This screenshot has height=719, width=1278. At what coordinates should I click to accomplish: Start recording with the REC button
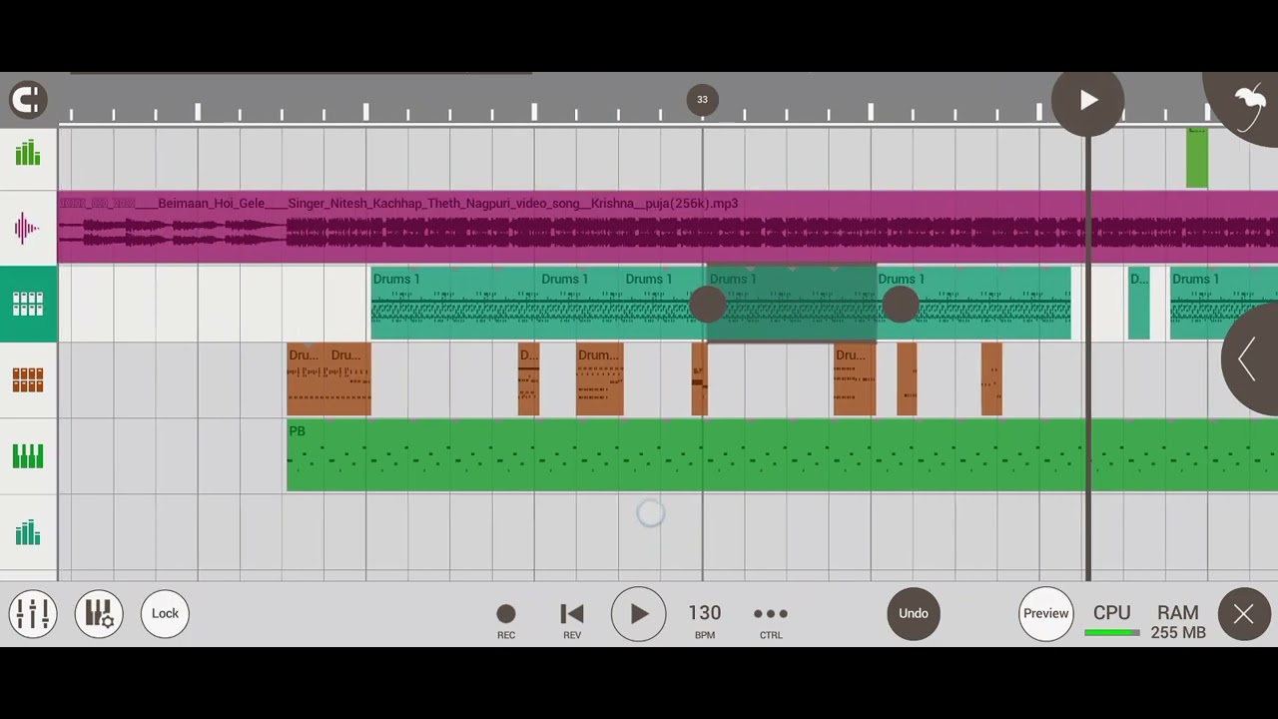tap(506, 620)
